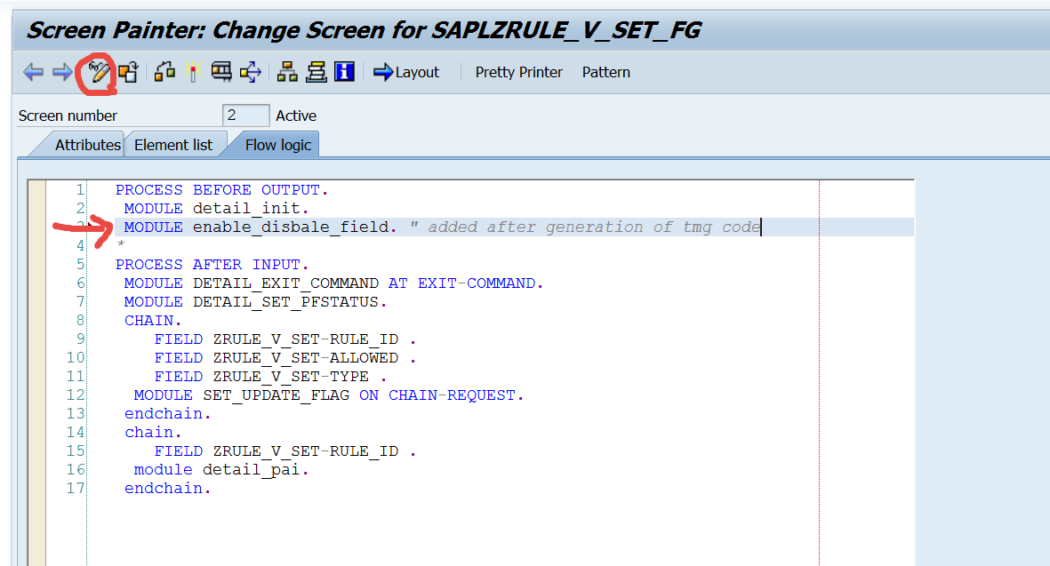Click FIELD ZRULE_V_SET-RULE_ID on line 9

click(285, 340)
